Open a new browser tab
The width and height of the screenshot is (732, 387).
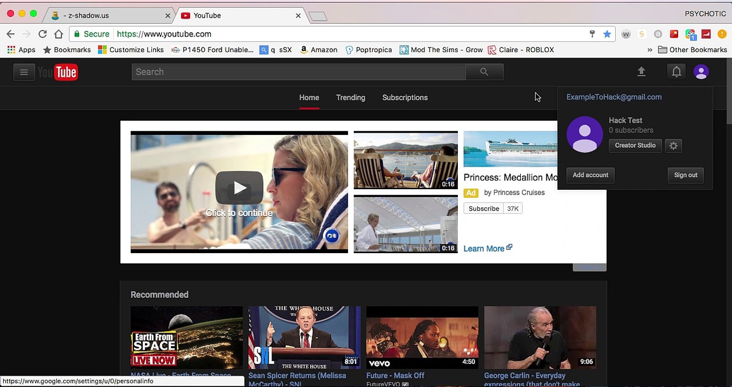click(318, 16)
